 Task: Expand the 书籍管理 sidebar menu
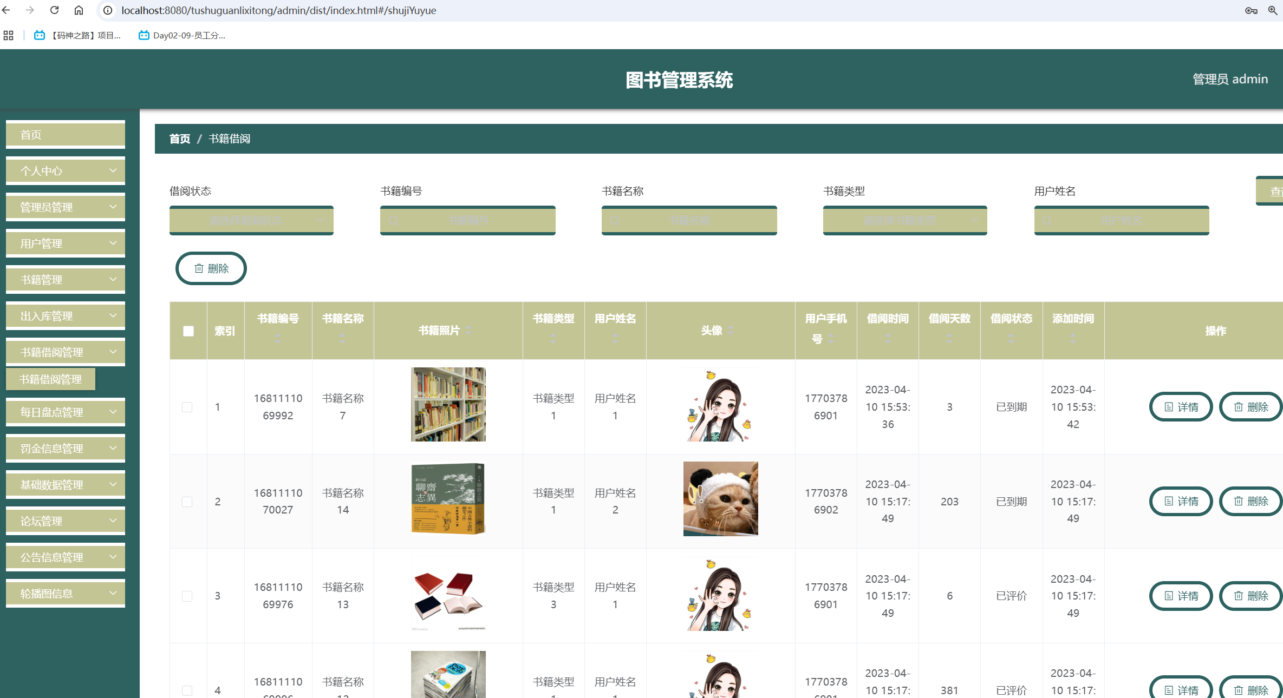point(66,280)
